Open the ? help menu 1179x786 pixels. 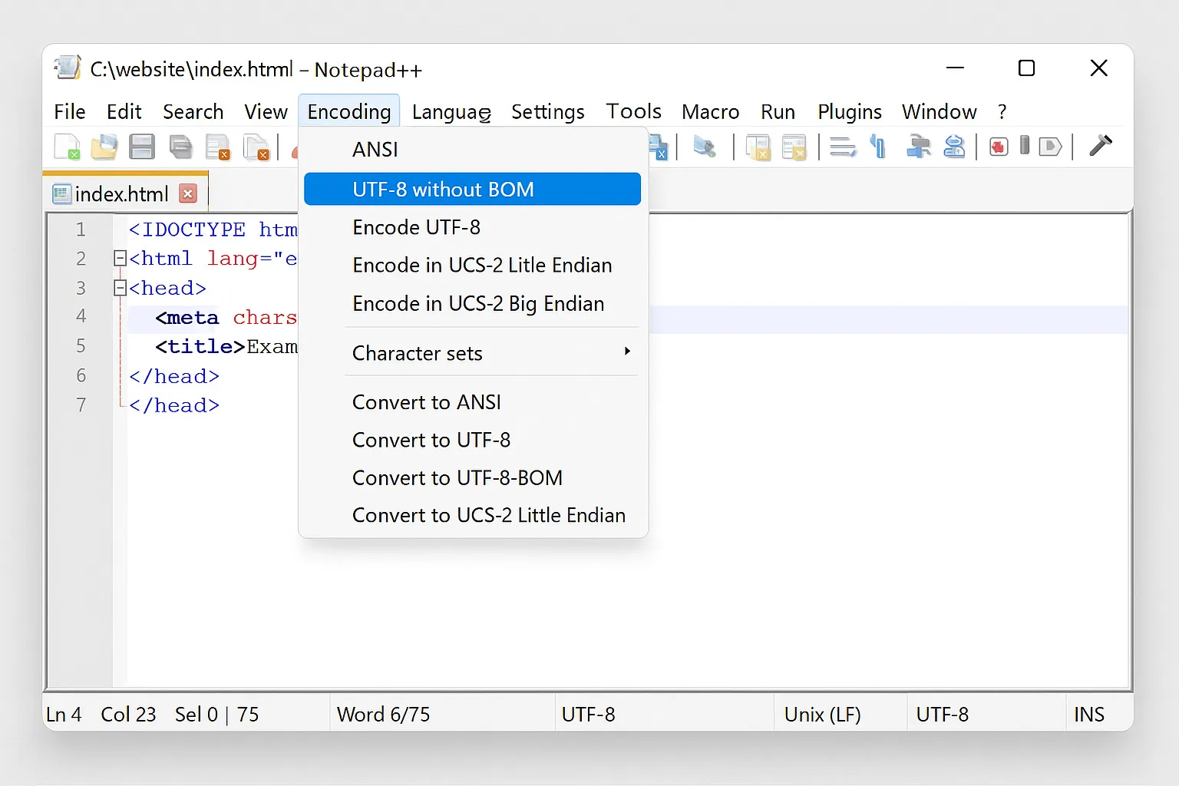[1002, 112]
